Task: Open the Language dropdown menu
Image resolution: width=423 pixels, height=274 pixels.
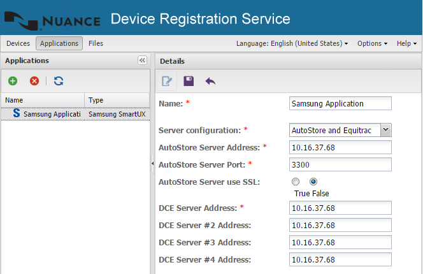Action: click(x=292, y=43)
